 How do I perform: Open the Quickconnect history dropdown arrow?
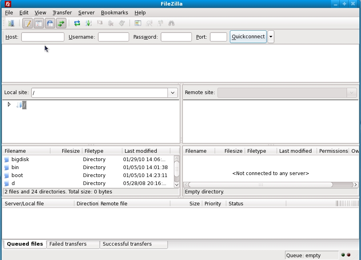[271, 37]
